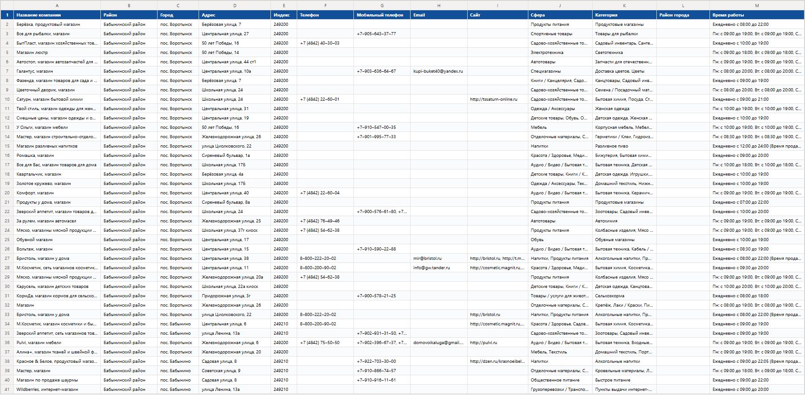Click site 'http://tssaturn-online.ru'
The width and height of the screenshot is (805, 402).
[x=498, y=99]
